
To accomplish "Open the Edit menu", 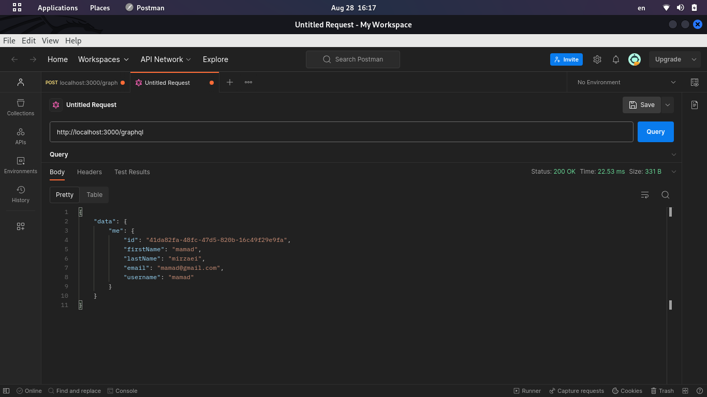I will pos(28,40).
